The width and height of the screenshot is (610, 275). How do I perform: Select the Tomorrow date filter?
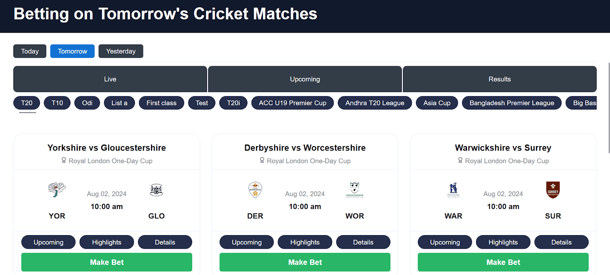tap(72, 51)
